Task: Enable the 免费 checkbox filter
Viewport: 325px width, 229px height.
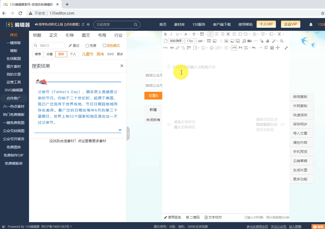Action: (x=87, y=46)
